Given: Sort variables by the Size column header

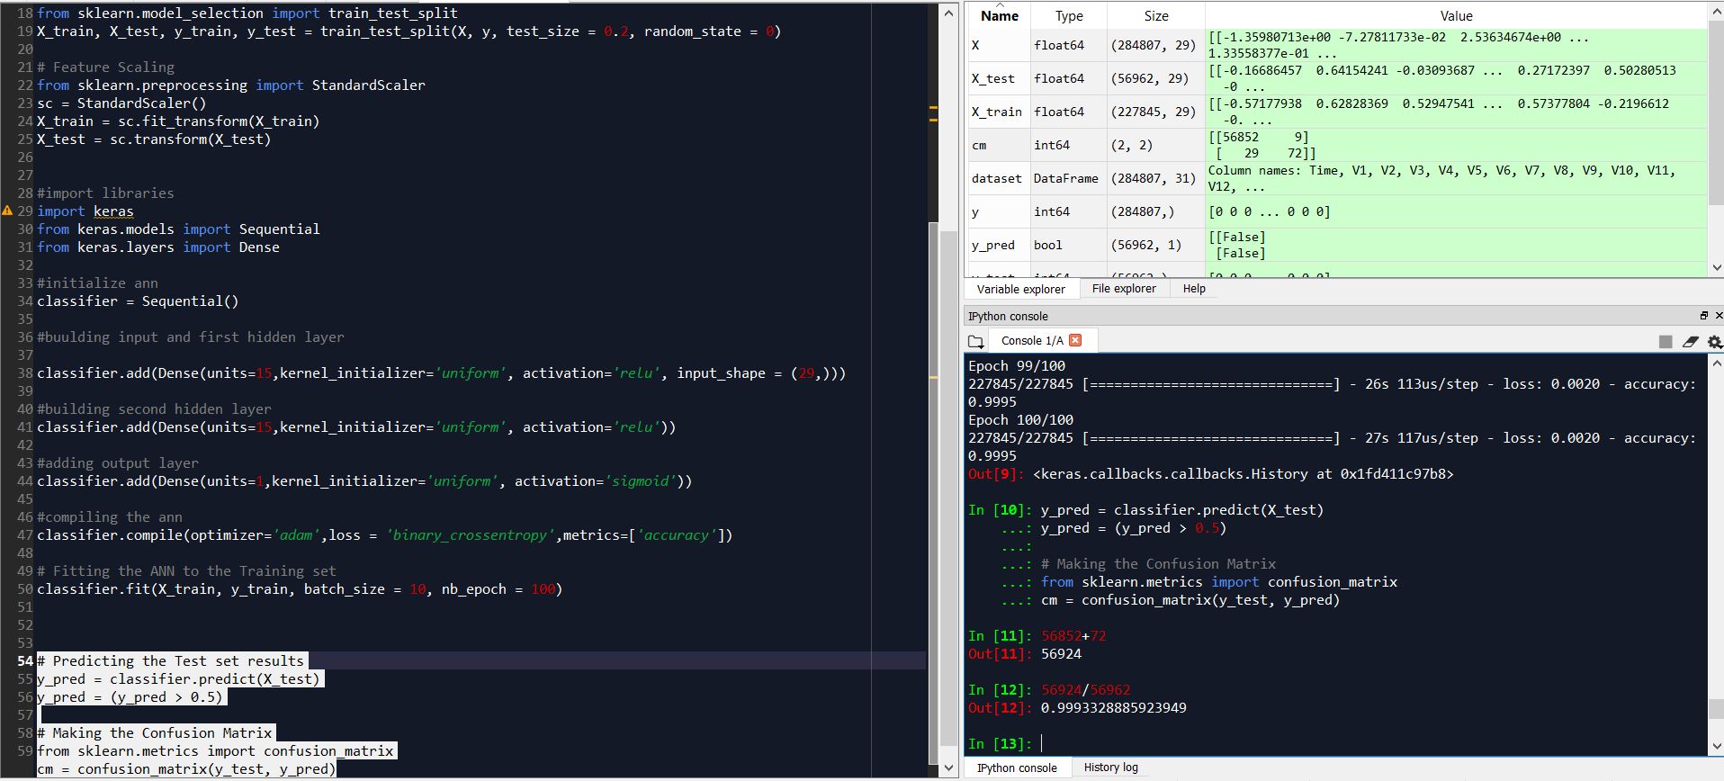Looking at the screenshot, I should click(1156, 16).
